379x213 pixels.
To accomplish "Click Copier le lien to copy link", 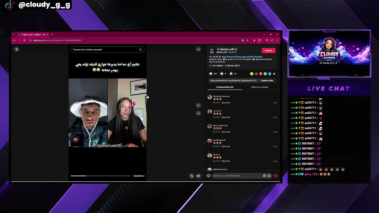I will click(267, 80).
